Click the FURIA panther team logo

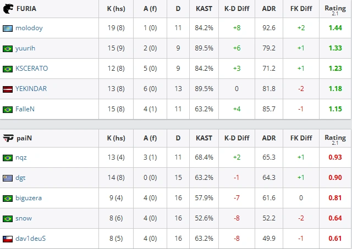click(8, 9)
